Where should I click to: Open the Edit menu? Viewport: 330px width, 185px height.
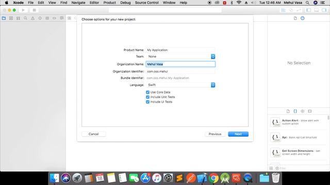click(41, 3)
